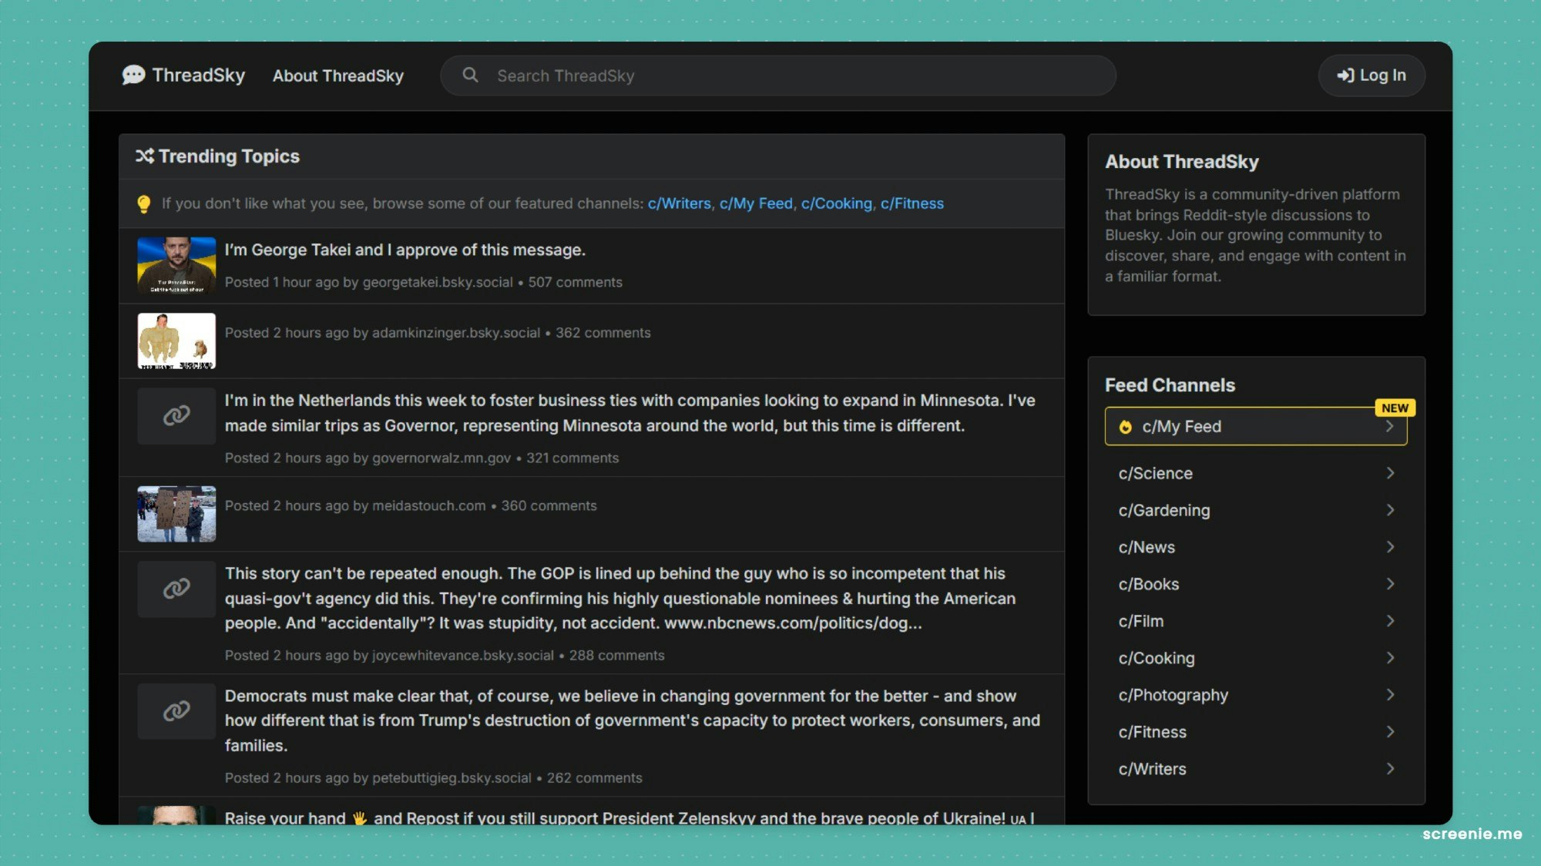Open thumbnail of the georgetakei post
This screenshot has width=1541, height=866.
176,265
